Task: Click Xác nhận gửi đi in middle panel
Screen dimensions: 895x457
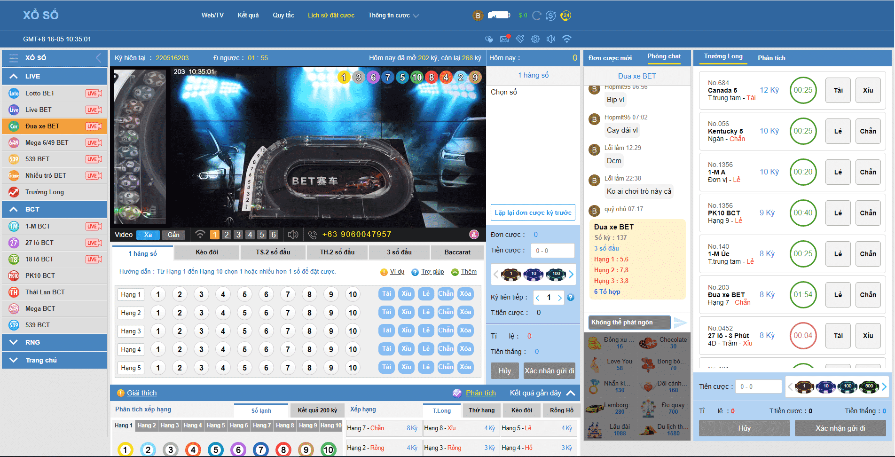Action: point(549,371)
